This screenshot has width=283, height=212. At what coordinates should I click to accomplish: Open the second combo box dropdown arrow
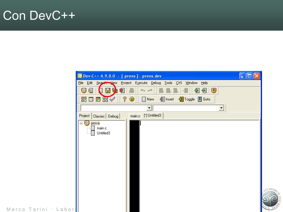(221, 108)
